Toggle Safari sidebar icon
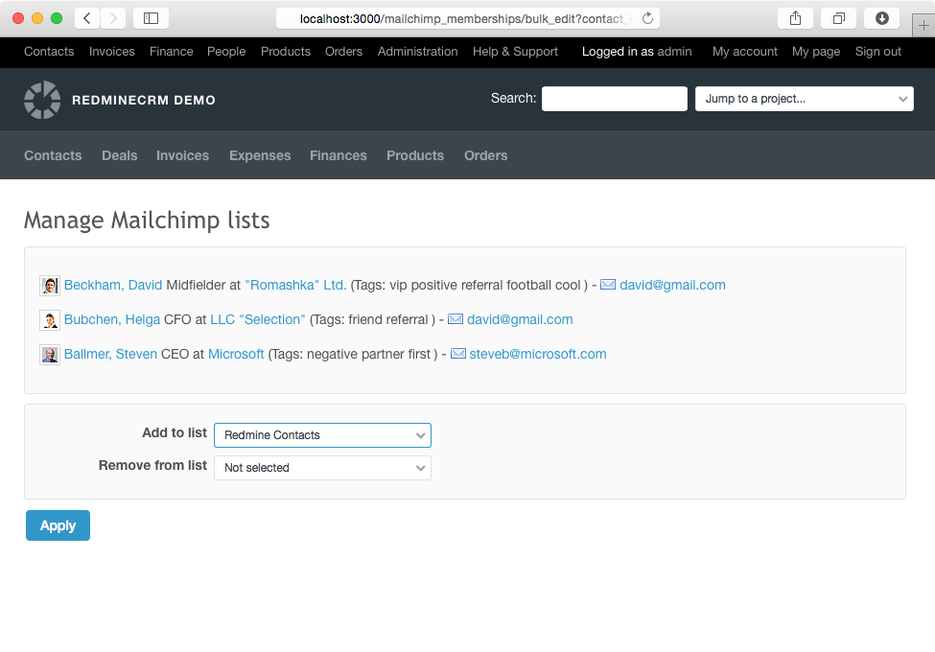This screenshot has height=652, width=935. (151, 18)
